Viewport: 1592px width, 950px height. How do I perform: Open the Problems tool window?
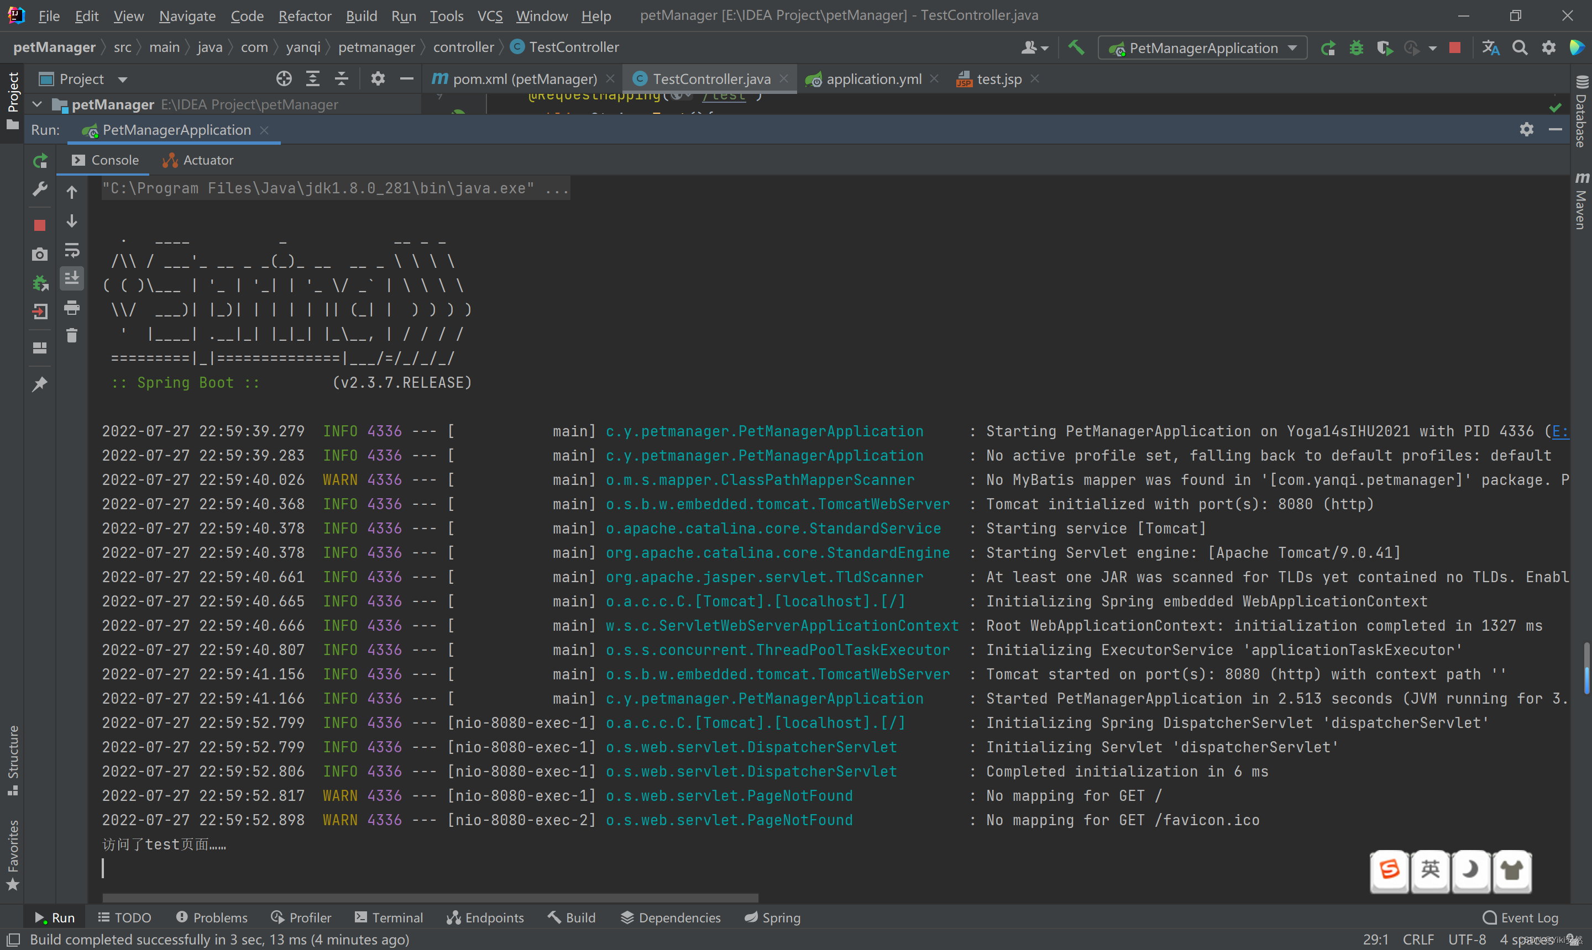(211, 917)
